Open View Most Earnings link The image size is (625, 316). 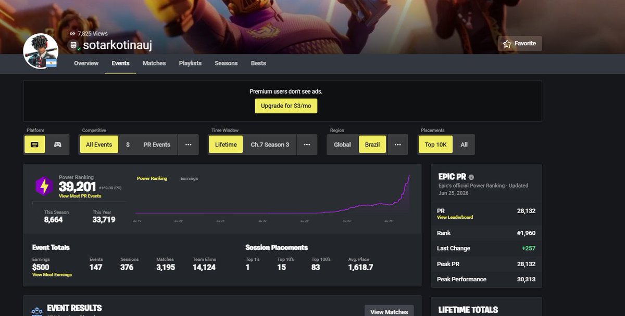point(52,274)
